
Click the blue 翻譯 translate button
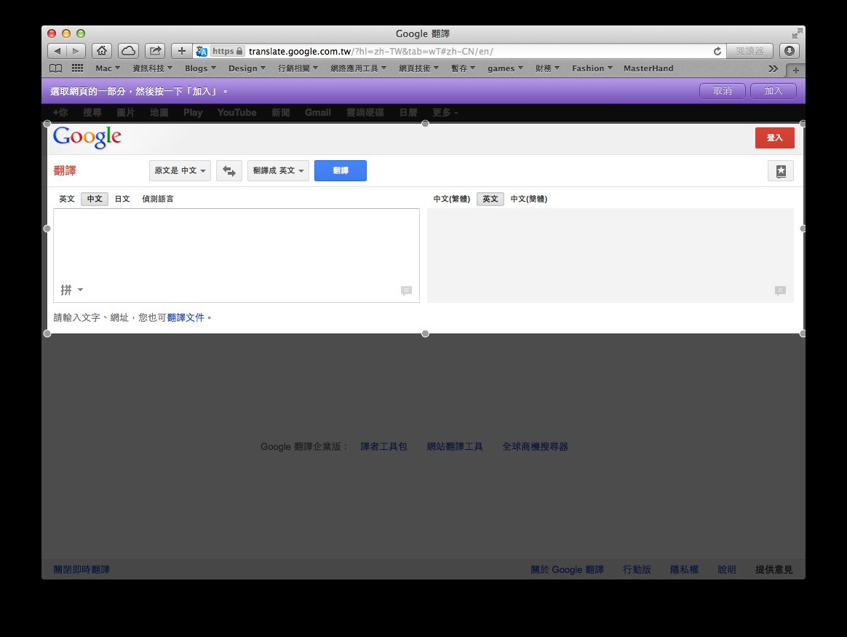(x=341, y=171)
